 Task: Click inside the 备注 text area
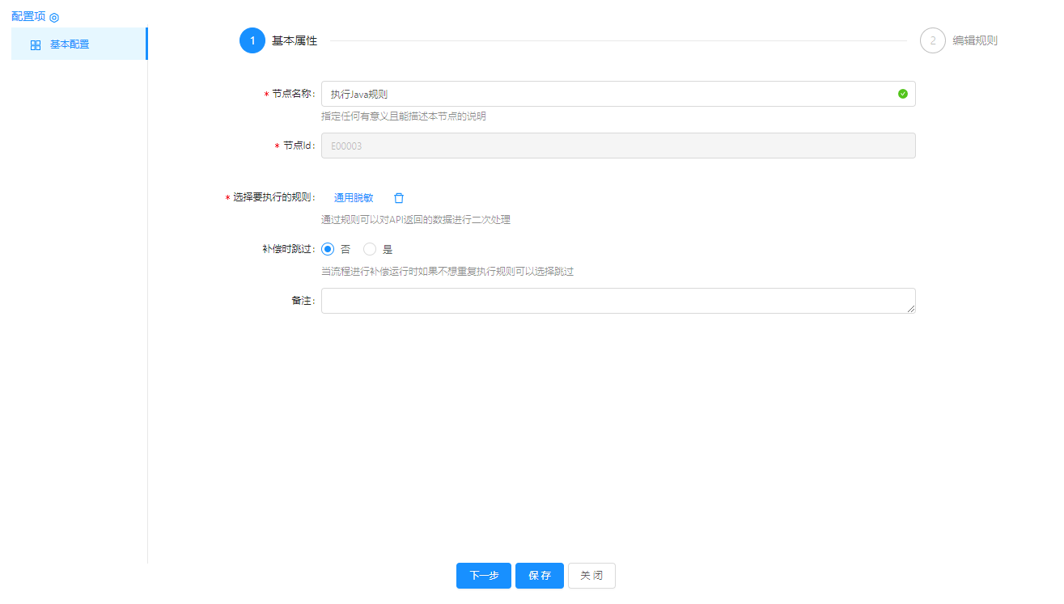point(615,301)
